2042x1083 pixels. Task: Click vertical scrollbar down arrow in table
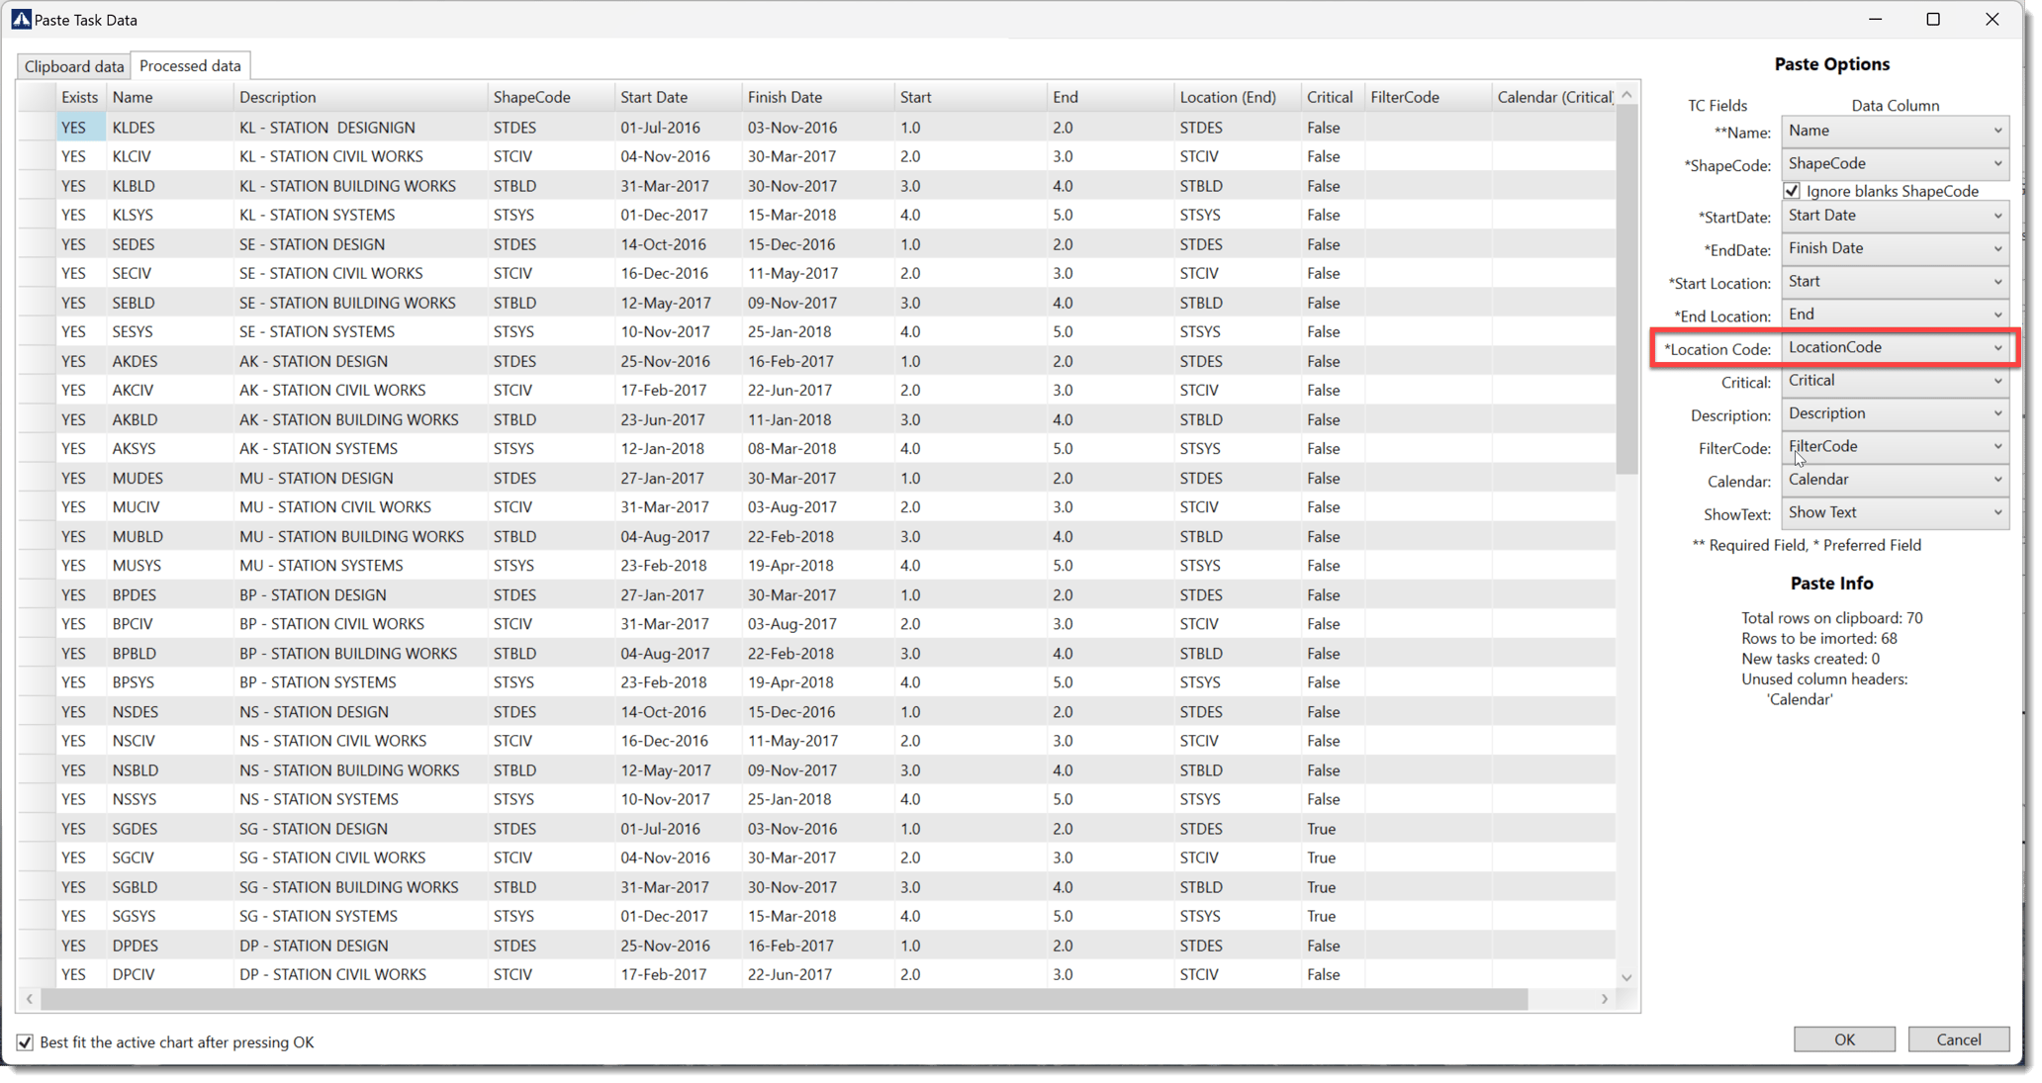[x=1627, y=977]
